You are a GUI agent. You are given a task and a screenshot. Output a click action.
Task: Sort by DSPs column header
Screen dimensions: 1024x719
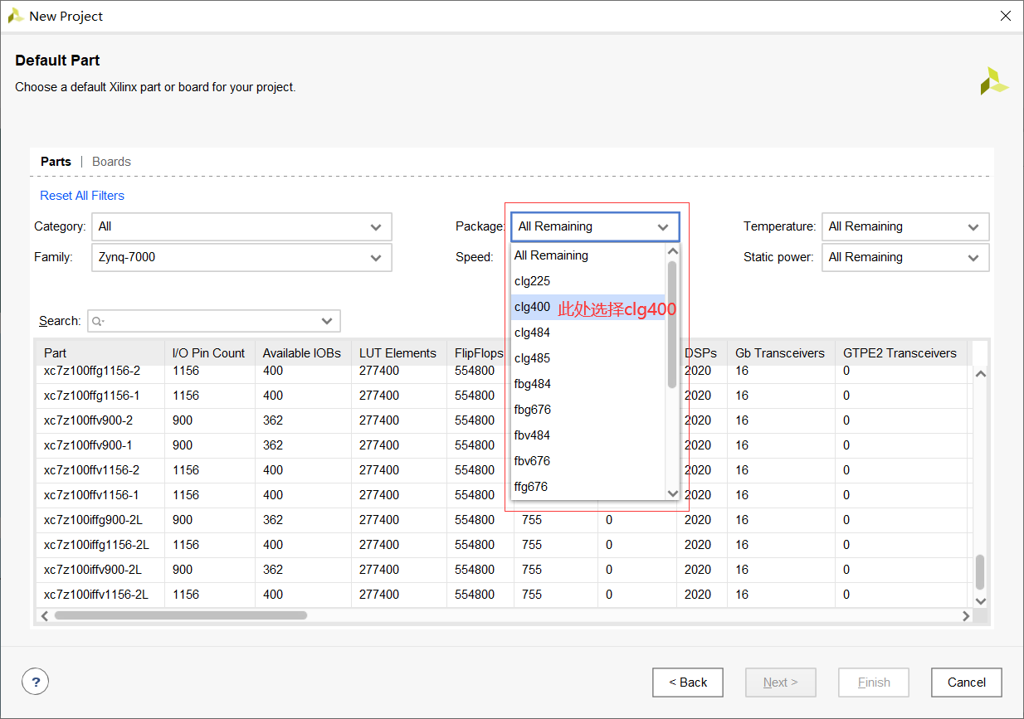click(701, 352)
